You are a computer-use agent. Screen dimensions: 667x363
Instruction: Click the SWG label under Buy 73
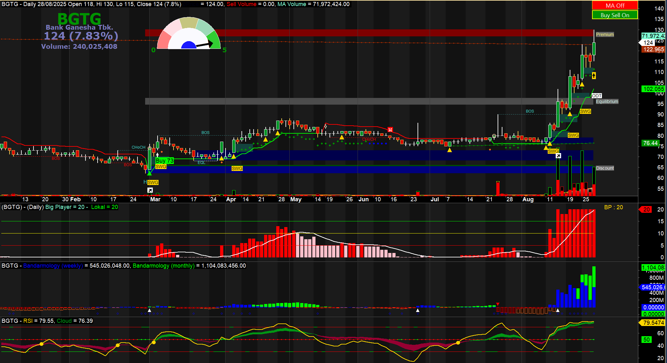161,167
